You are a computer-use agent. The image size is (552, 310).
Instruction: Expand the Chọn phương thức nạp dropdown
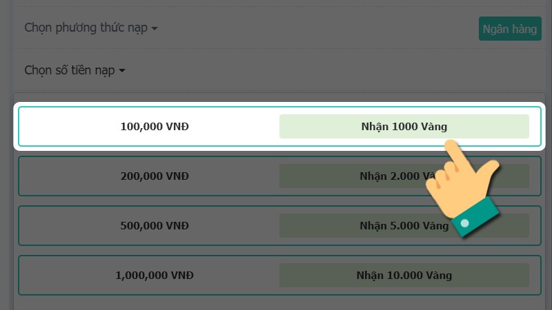point(91,28)
